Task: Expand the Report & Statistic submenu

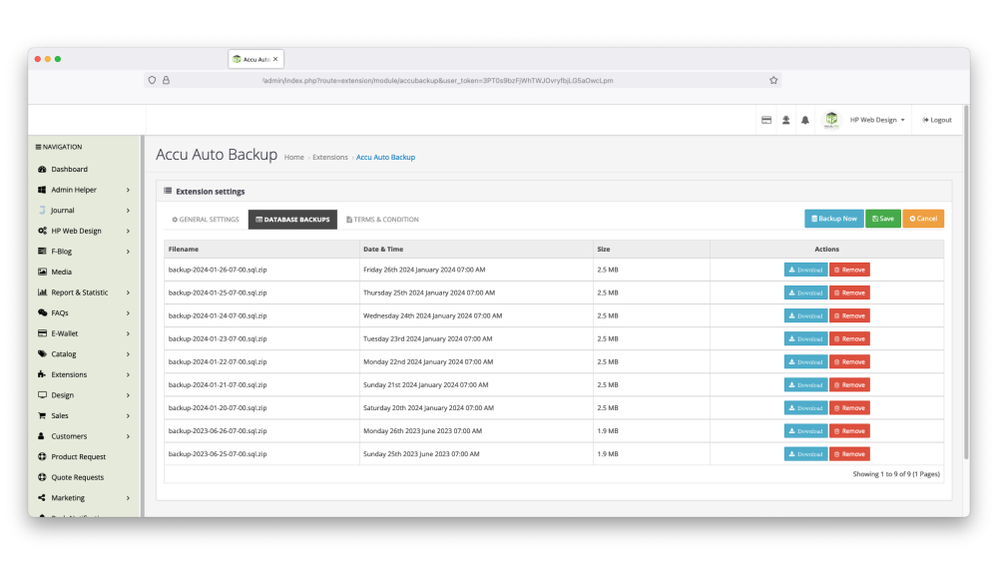Action: (x=128, y=292)
